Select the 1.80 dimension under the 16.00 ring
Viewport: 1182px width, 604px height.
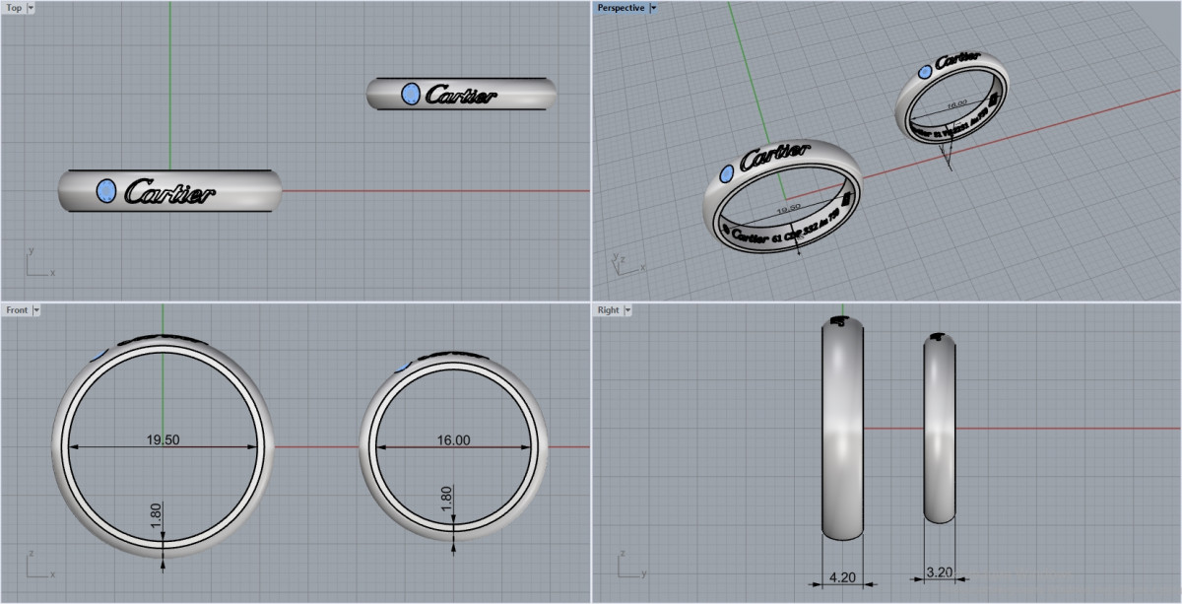446,499
